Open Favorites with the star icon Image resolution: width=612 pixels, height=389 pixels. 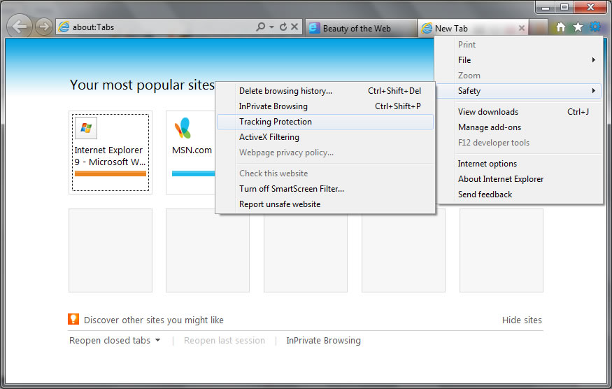click(578, 27)
